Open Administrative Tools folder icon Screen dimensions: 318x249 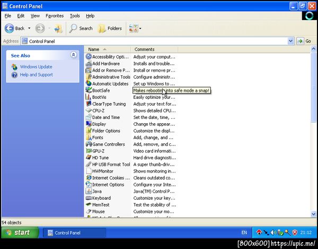coord(89,77)
